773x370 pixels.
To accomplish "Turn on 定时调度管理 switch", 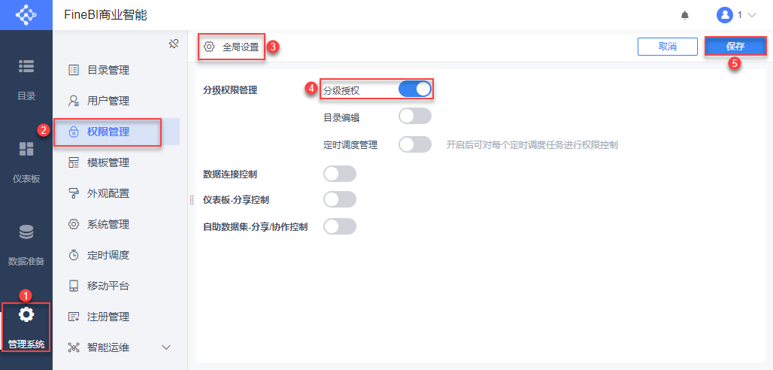I will tap(414, 144).
